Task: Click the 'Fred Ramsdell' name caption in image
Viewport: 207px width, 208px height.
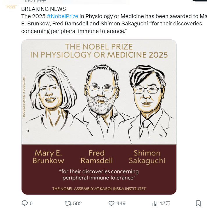Action: 97,157
